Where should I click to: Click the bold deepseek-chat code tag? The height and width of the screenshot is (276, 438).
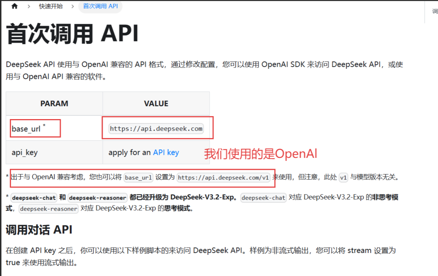[x=34, y=198]
